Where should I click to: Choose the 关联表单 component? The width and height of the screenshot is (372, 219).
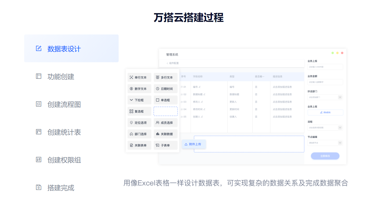139,145
